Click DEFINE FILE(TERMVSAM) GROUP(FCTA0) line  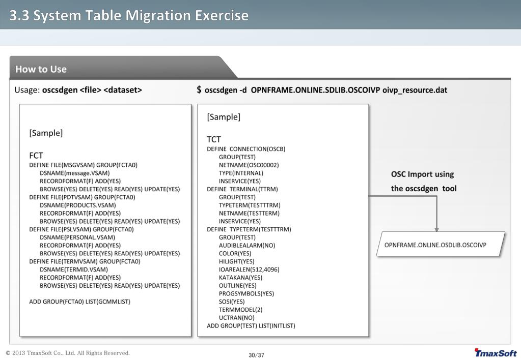[x=85, y=261]
